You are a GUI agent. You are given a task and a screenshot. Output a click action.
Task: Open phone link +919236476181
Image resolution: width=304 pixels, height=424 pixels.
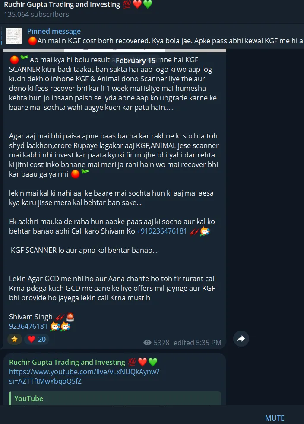[x=162, y=231]
